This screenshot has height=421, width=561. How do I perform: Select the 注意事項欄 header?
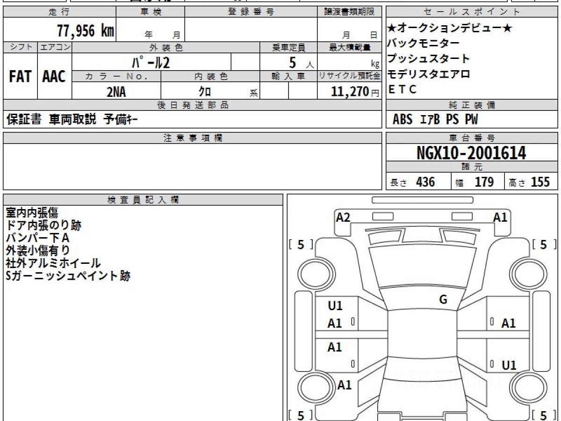click(193, 138)
